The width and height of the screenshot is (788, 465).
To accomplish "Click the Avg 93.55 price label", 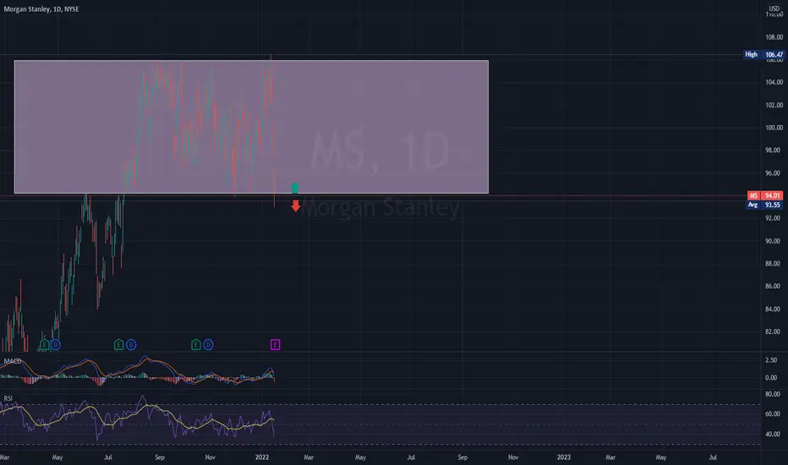I will (x=765, y=205).
